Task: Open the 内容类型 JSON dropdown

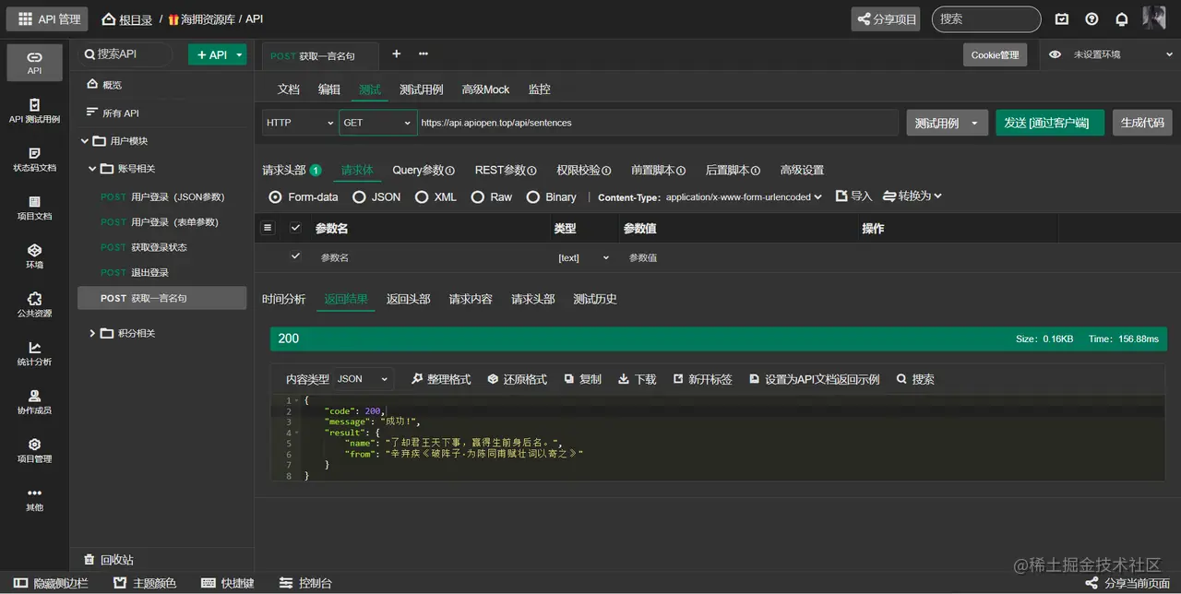Action: pyautogui.click(x=364, y=379)
